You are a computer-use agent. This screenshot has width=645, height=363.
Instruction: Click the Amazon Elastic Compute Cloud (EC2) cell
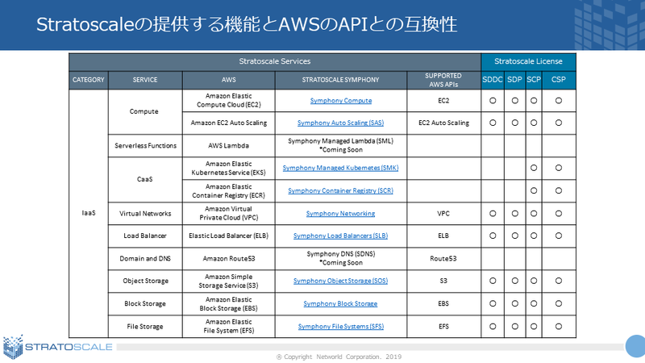[229, 100]
